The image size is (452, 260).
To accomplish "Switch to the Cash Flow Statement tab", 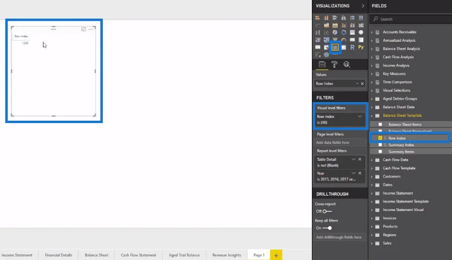I will click(138, 255).
